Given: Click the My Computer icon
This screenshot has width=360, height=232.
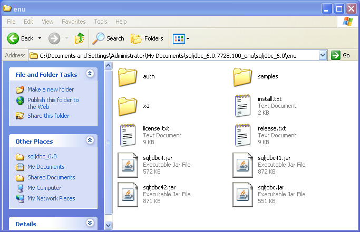Looking at the screenshot, I should (20, 188).
